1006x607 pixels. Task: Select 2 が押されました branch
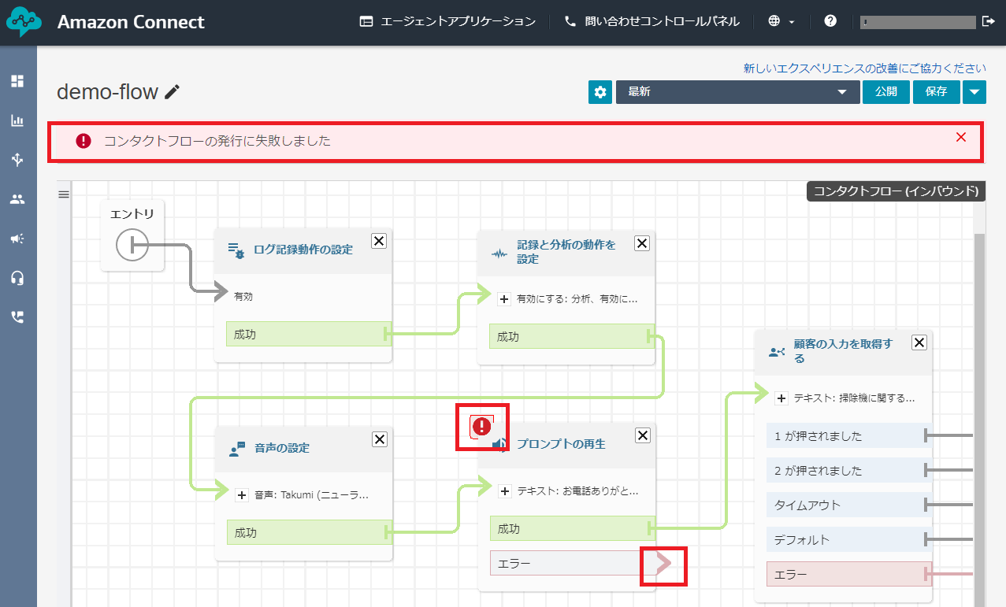pos(849,470)
